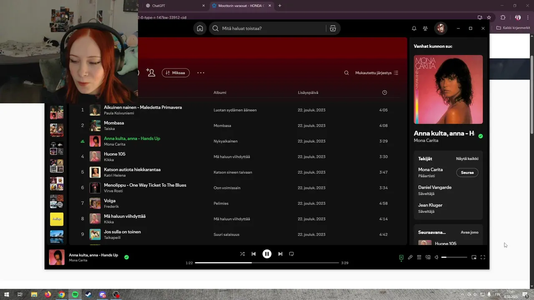Open Chrome three-dot menu
The height and width of the screenshot is (300, 534).
click(x=528, y=17)
